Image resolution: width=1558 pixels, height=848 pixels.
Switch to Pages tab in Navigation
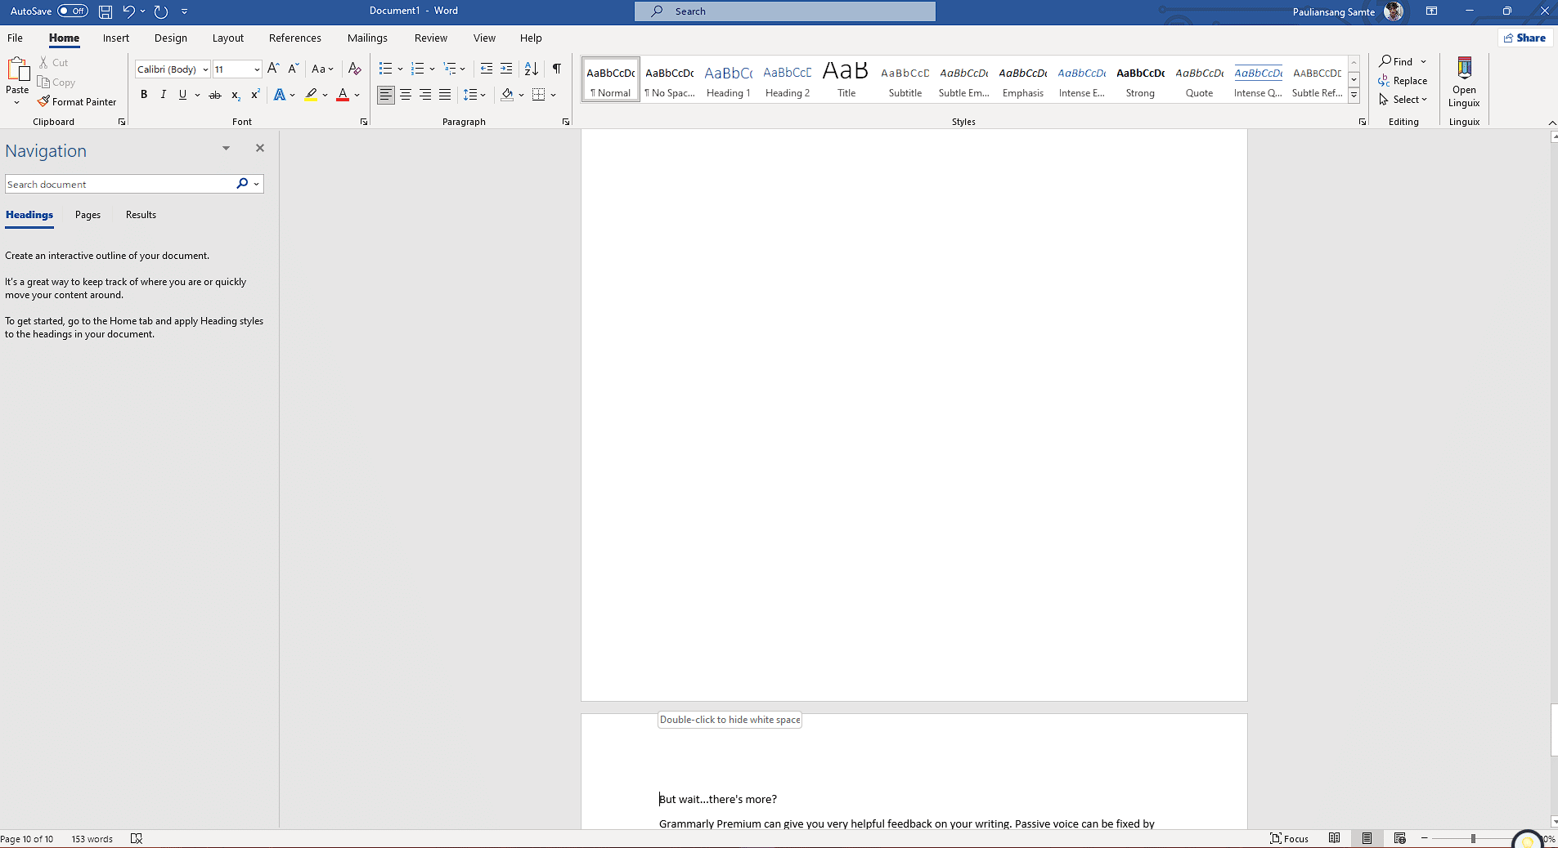pyautogui.click(x=88, y=215)
